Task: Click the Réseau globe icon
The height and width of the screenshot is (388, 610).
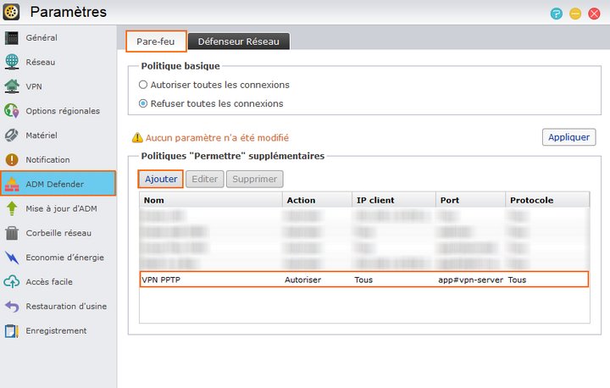Action: click(x=12, y=62)
